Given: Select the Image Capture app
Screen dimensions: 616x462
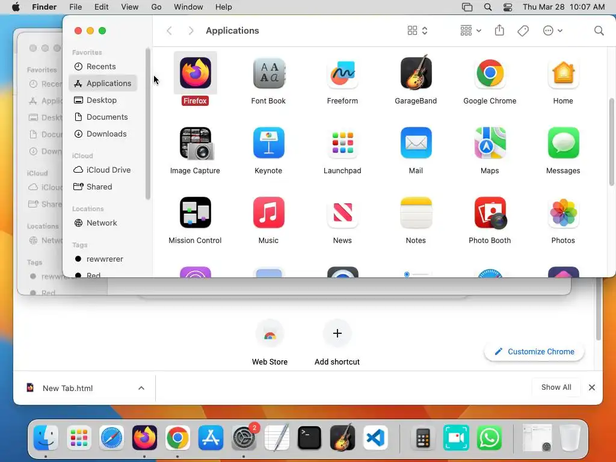Looking at the screenshot, I should (196, 143).
